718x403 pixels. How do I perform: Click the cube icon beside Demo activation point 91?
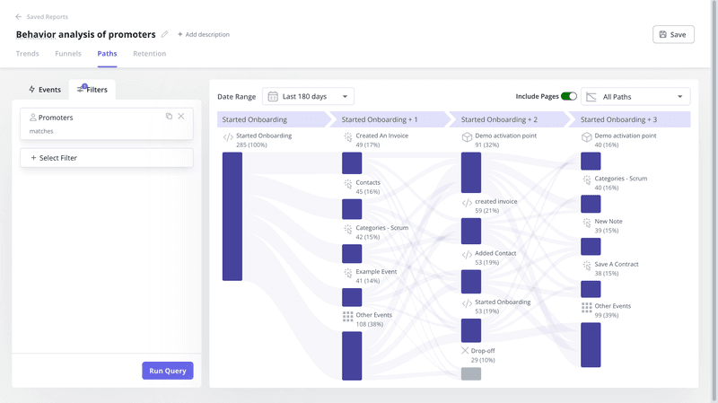[x=467, y=137]
